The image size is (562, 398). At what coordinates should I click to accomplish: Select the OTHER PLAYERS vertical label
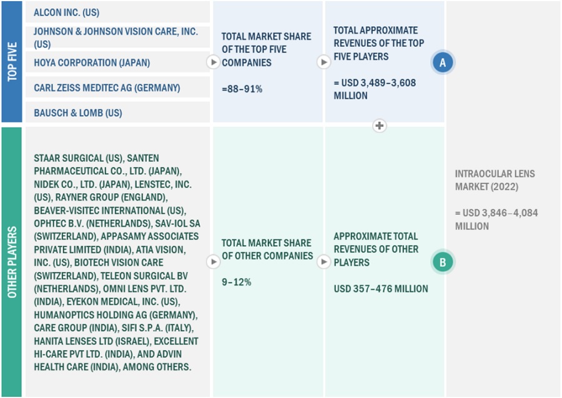coord(12,262)
